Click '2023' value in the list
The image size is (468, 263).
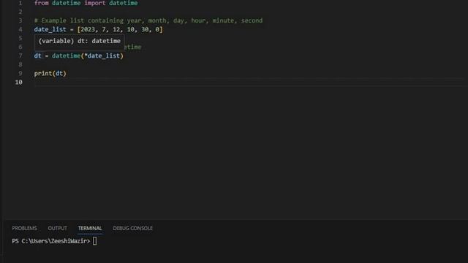click(x=88, y=29)
